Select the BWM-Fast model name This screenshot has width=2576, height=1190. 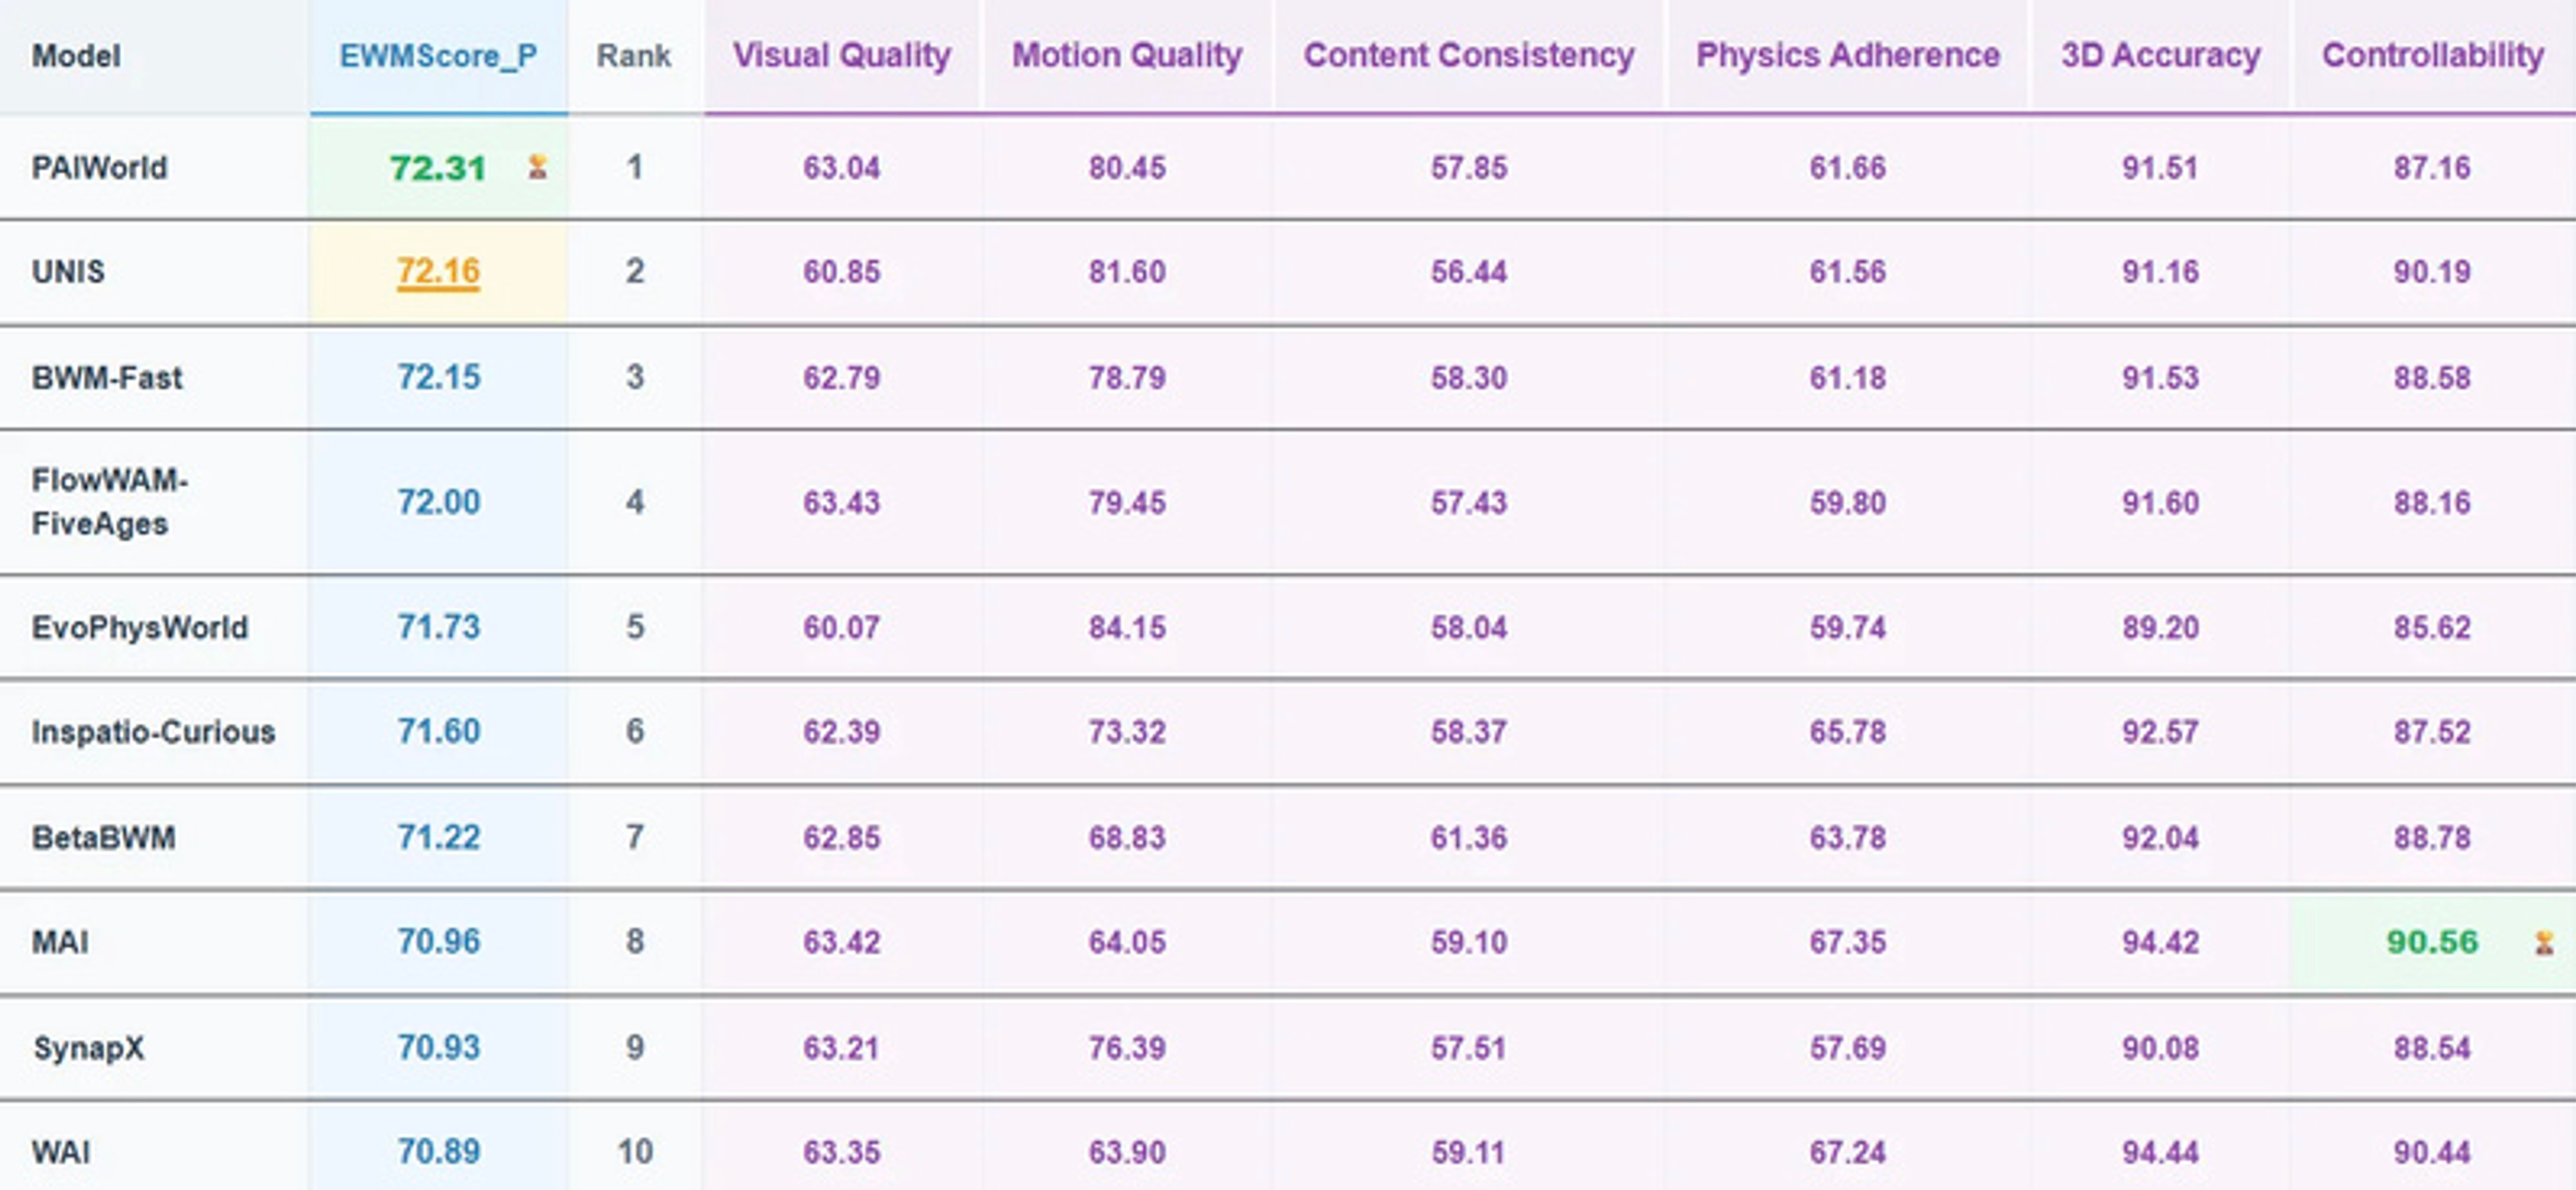[x=107, y=377]
